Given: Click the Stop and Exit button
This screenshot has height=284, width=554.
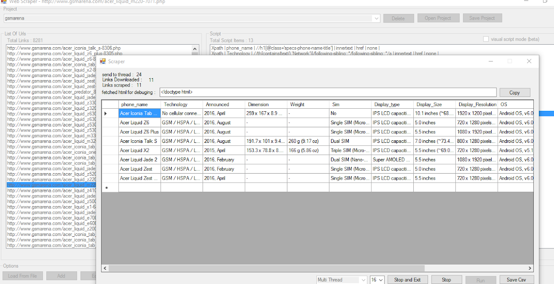Looking at the screenshot, I should pos(407,280).
